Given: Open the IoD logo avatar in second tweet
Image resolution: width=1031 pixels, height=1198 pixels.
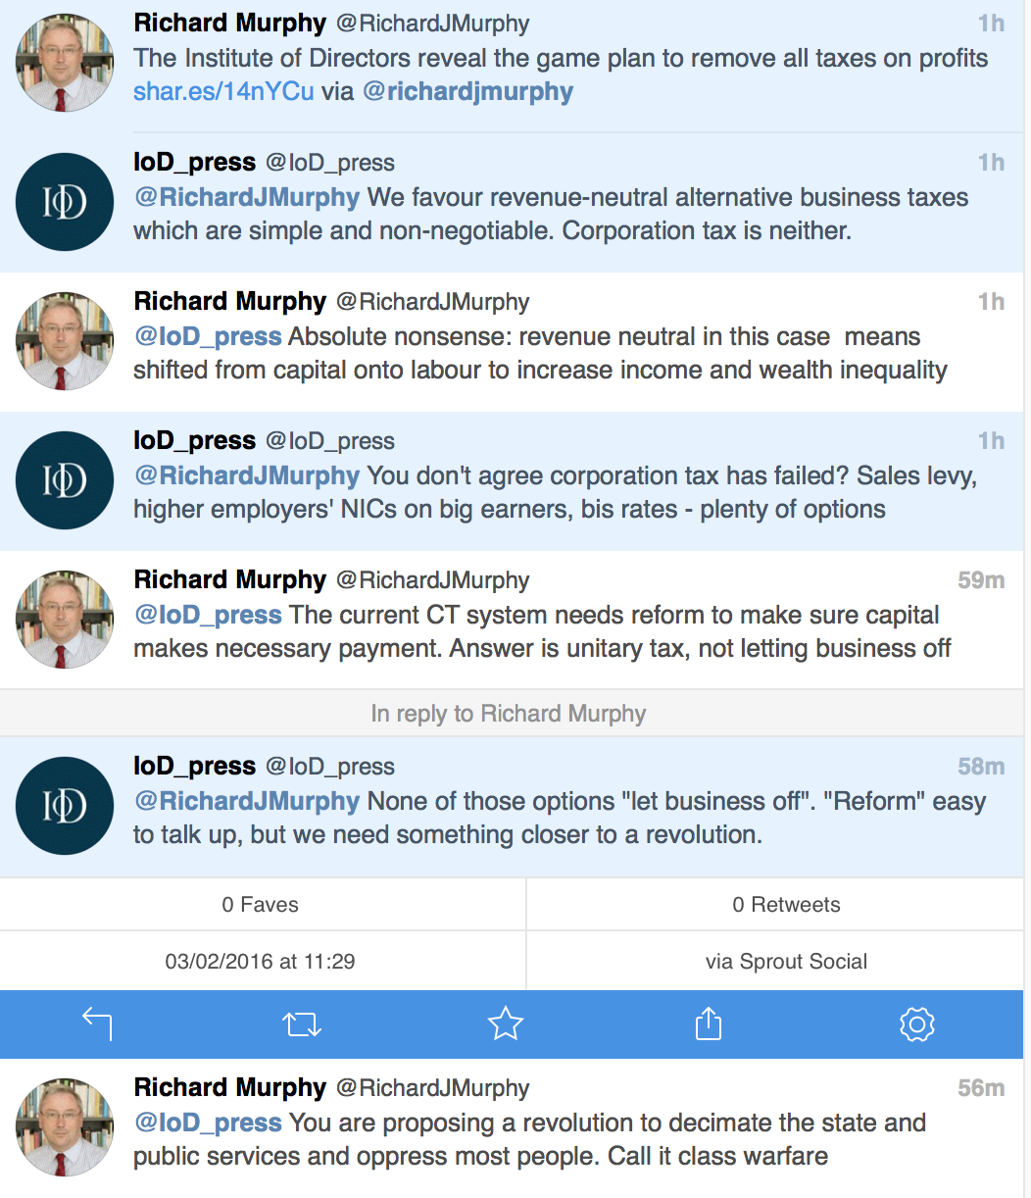Looking at the screenshot, I should coord(65,202).
